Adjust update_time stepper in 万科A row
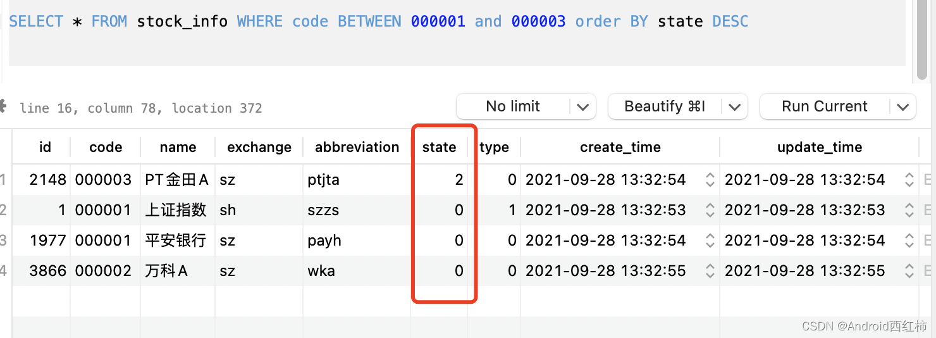Image resolution: width=936 pixels, height=338 pixels. [x=909, y=272]
